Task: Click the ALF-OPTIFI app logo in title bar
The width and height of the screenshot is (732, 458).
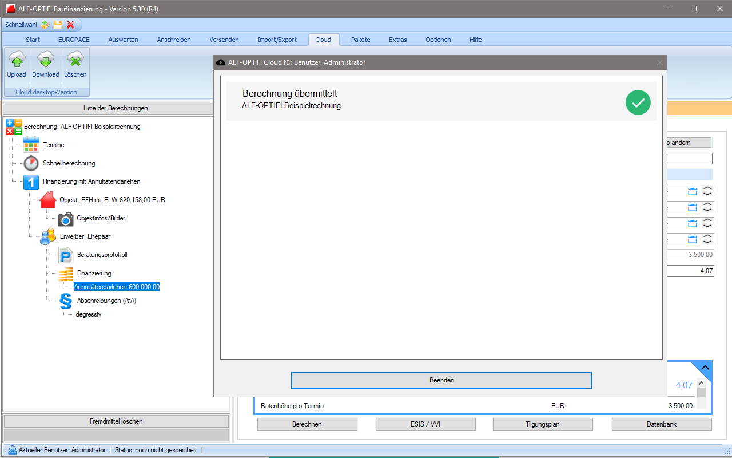Action: pos(9,9)
